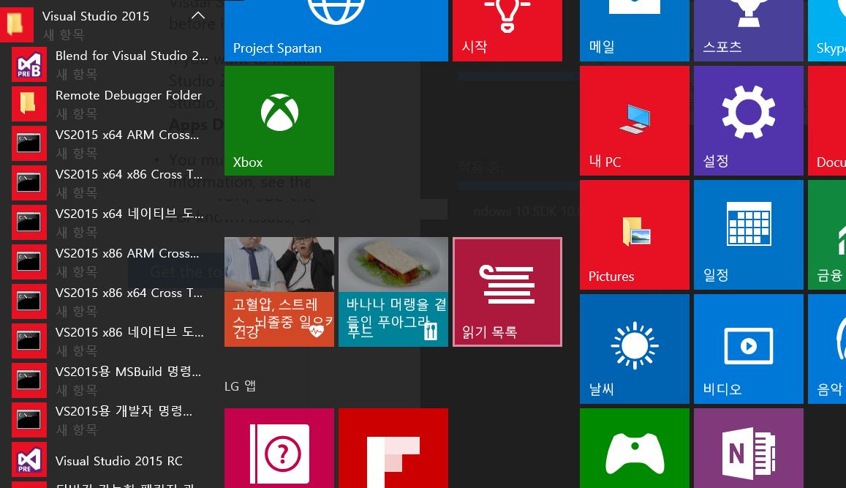The image size is (846, 488).
Task: Open the 비디오 video tile
Action: (748, 349)
